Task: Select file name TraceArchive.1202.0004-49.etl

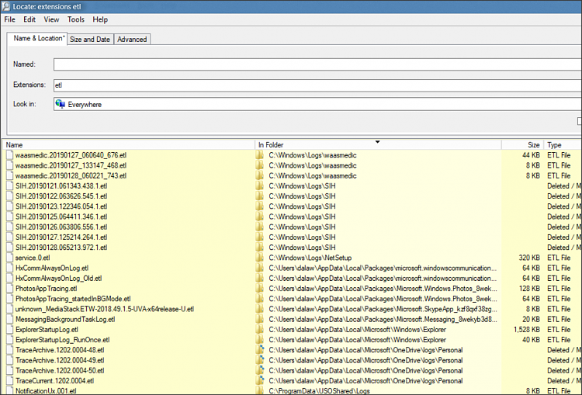Action: (x=60, y=361)
